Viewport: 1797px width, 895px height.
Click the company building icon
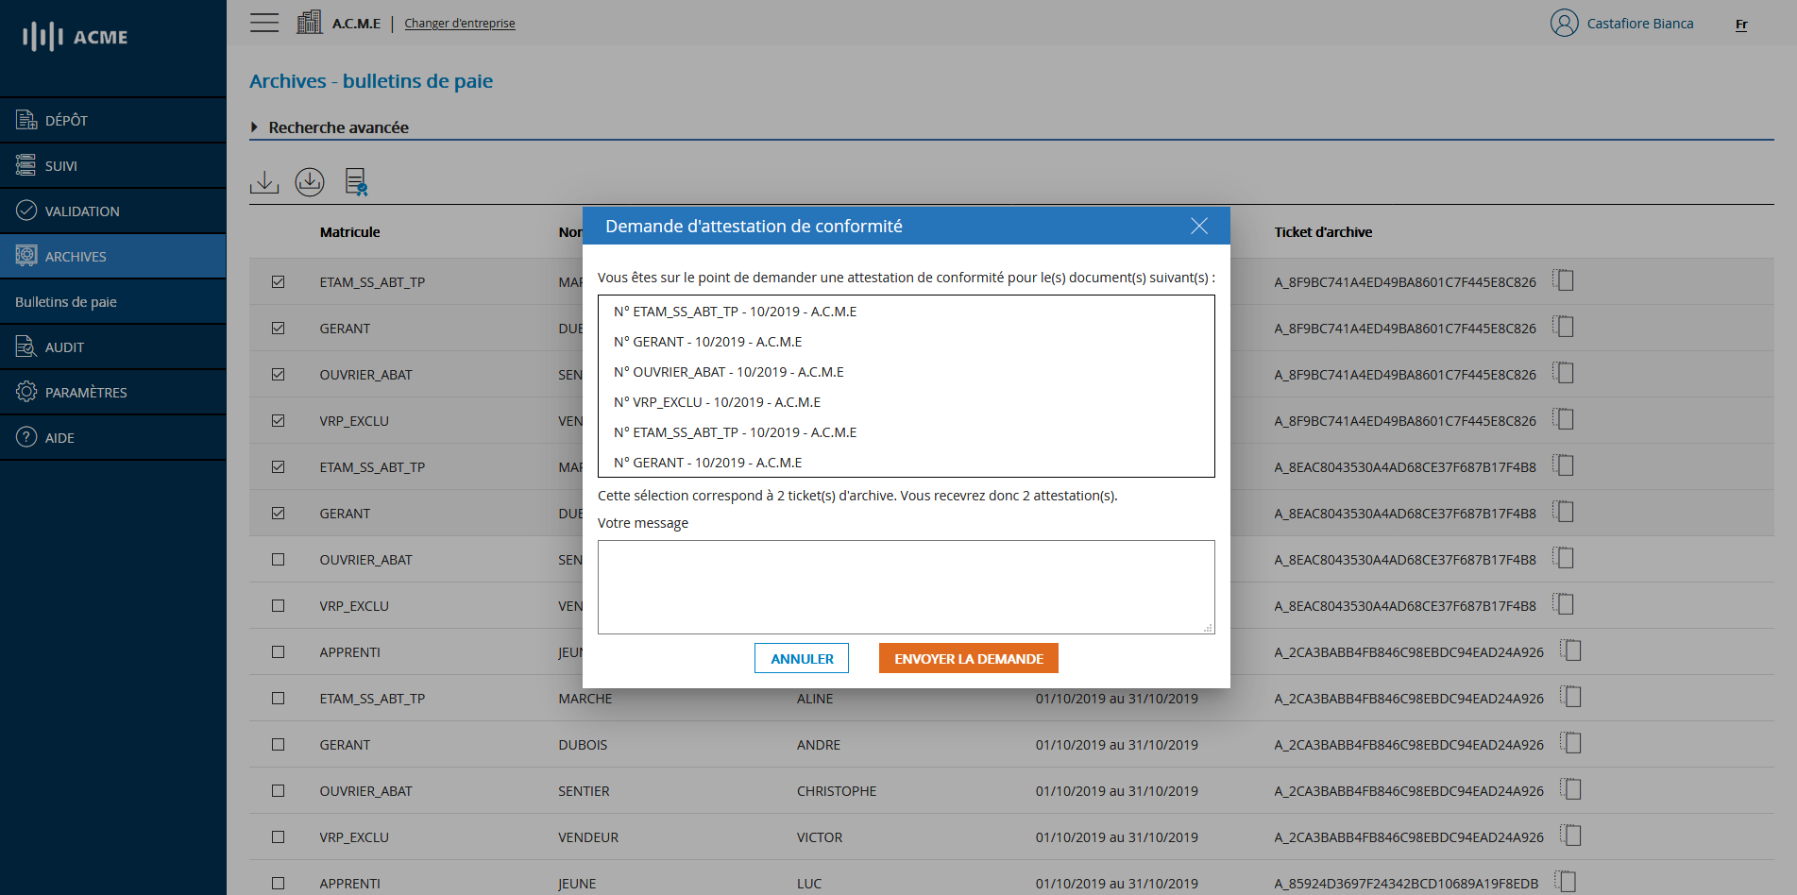pos(309,23)
